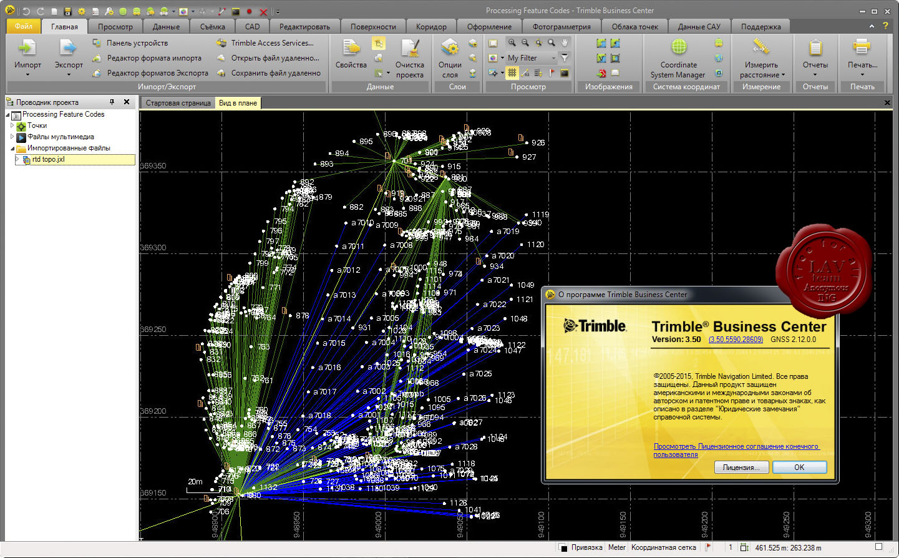The height and width of the screenshot is (558, 899).
Task: Click the Meter units in status bar
Action: tap(616, 547)
